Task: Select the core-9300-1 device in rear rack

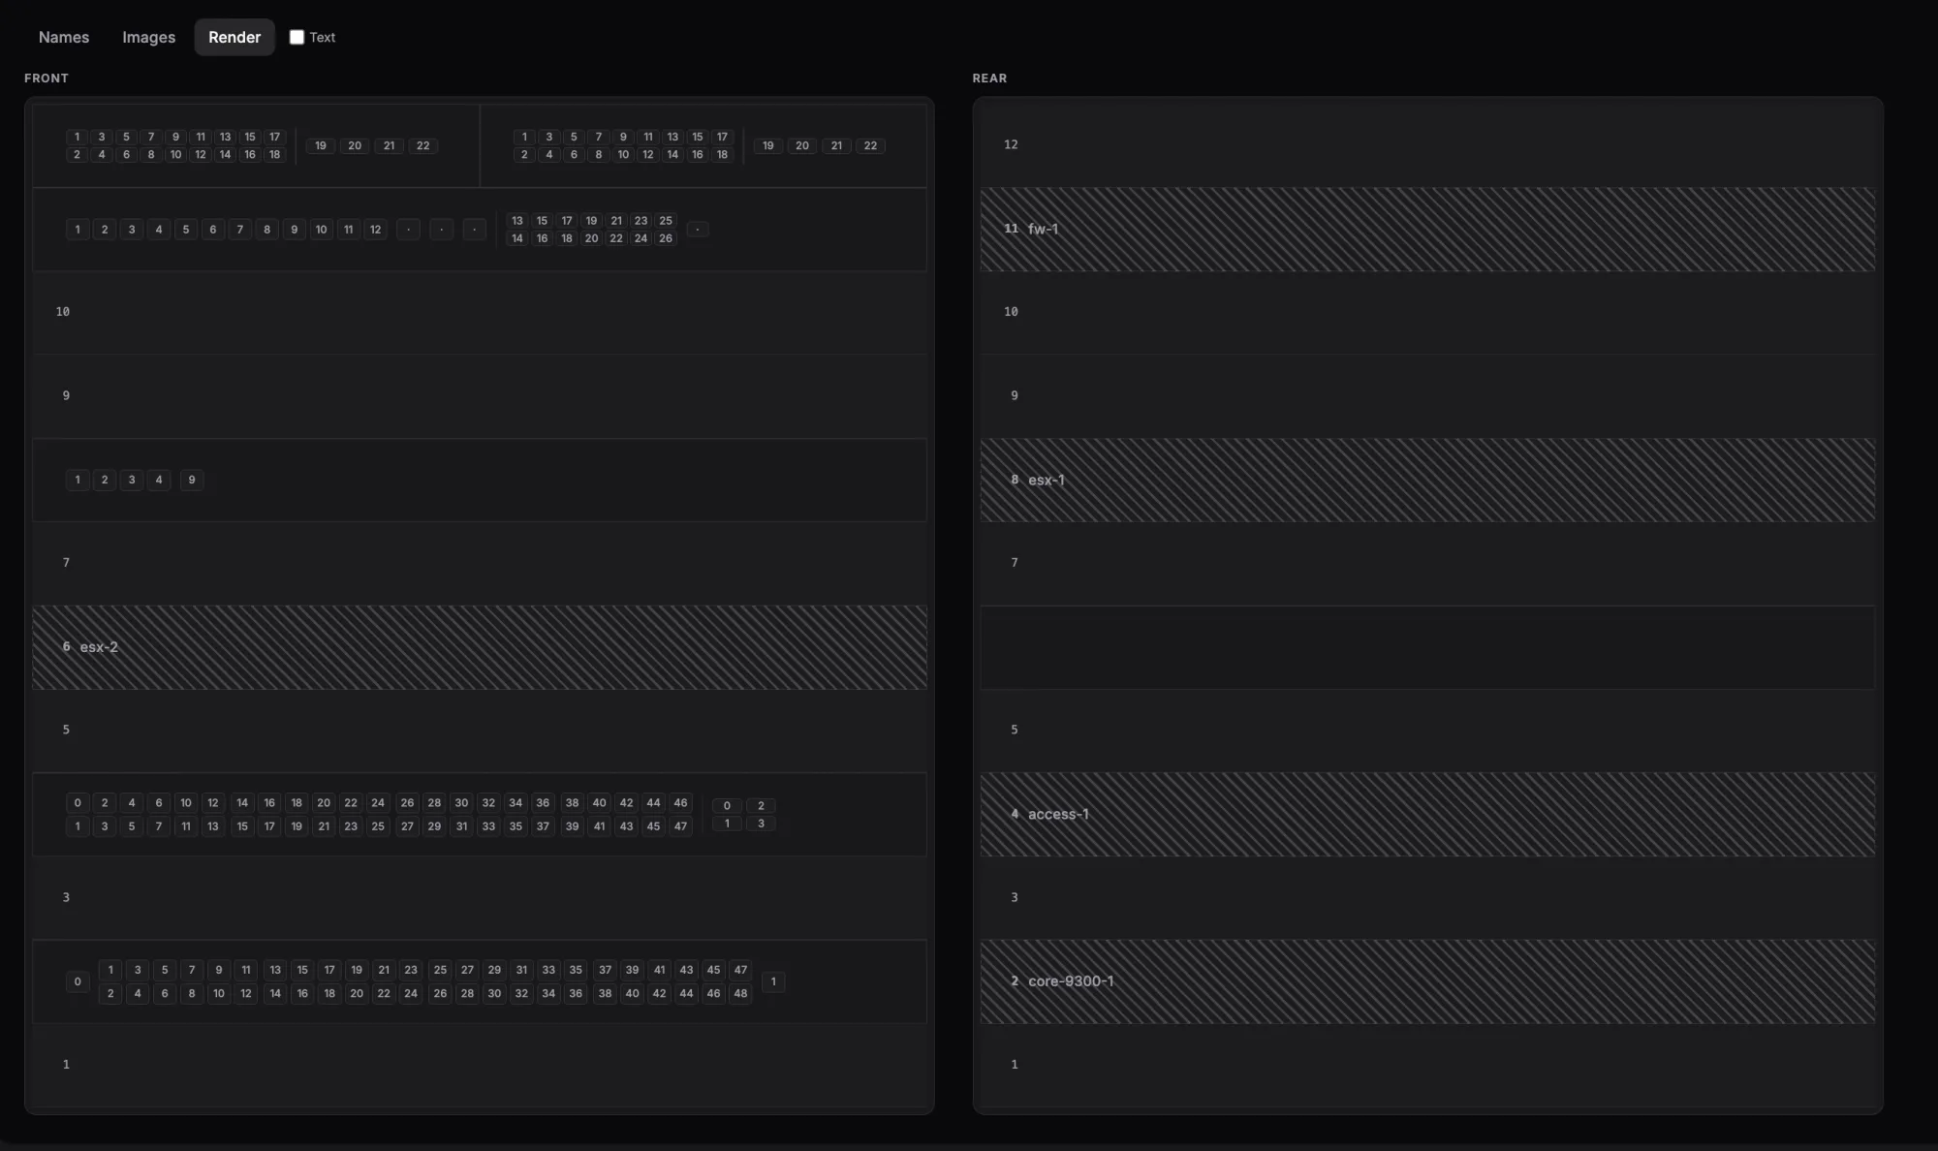Action: click(x=1427, y=981)
